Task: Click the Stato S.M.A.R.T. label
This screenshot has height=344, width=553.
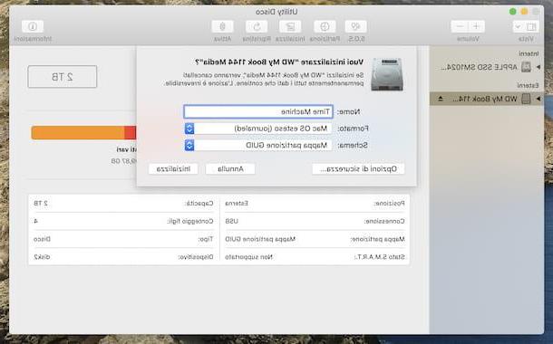Action: click(380, 257)
